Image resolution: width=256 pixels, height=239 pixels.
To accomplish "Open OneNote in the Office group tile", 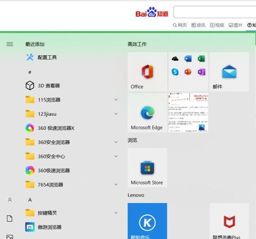I will (201, 72).
